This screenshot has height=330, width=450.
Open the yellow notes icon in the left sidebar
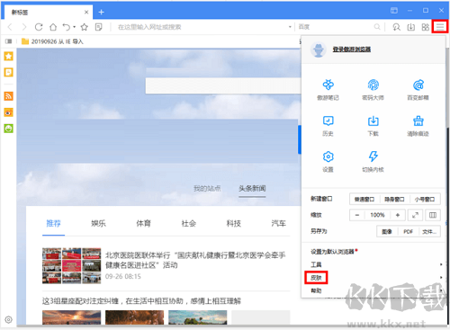point(8,72)
